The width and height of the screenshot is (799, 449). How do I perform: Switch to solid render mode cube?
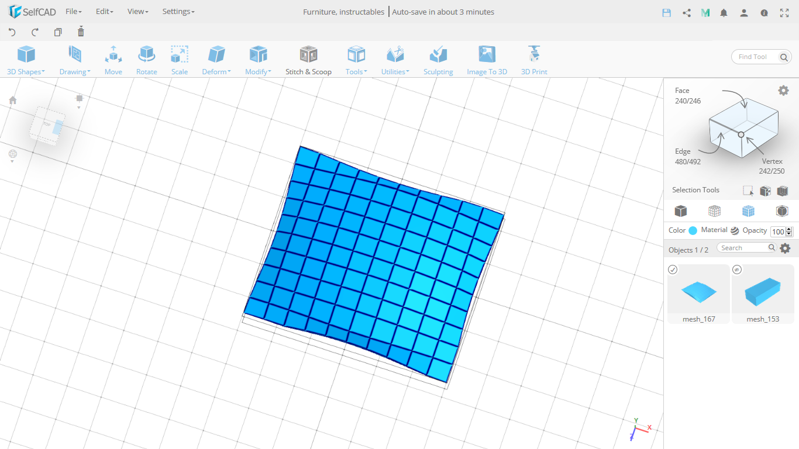(x=680, y=211)
